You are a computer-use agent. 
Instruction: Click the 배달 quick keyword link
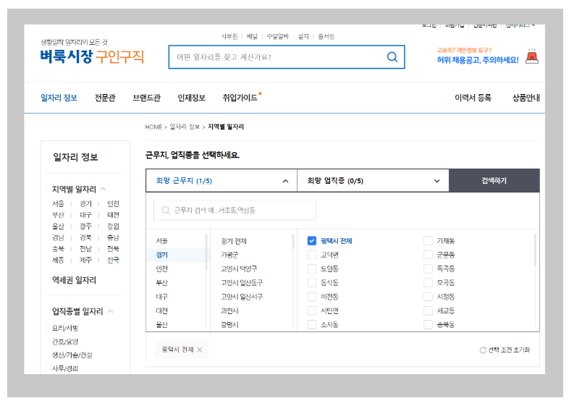click(252, 37)
